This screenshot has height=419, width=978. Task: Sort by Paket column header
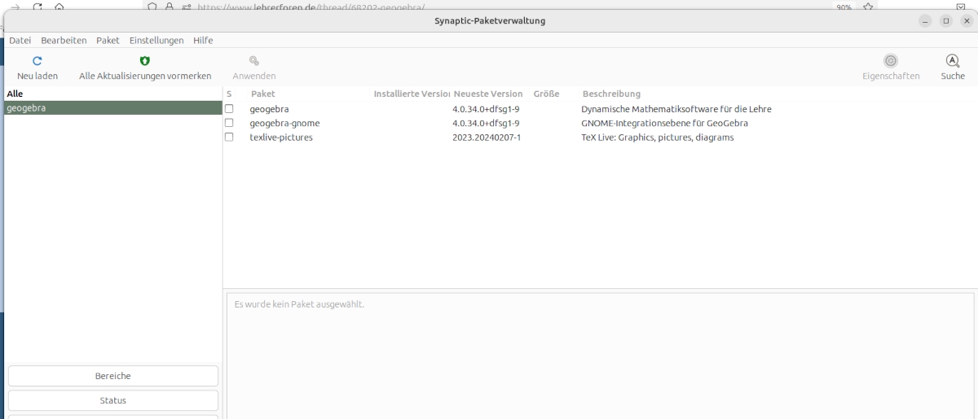(263, 94)
